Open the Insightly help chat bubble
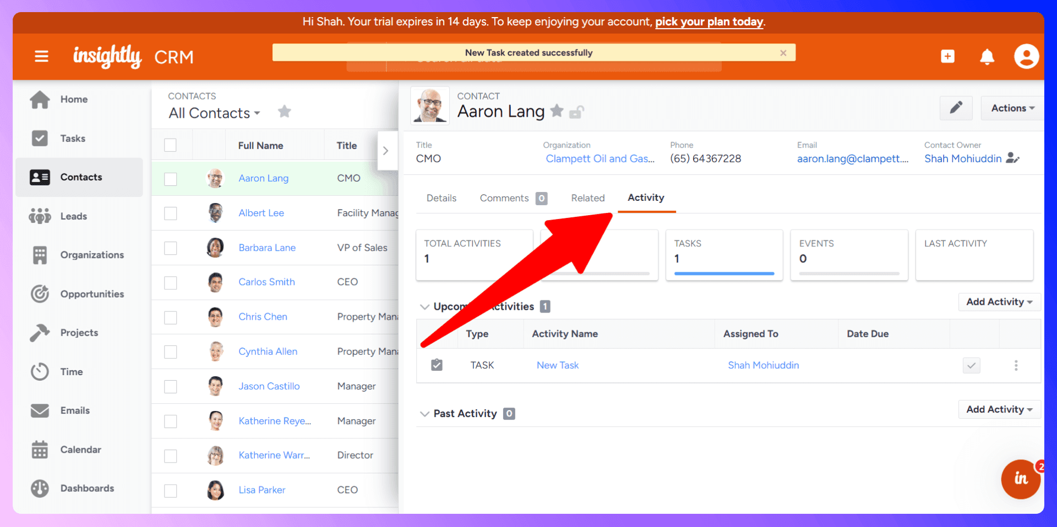 point(1021,479)
